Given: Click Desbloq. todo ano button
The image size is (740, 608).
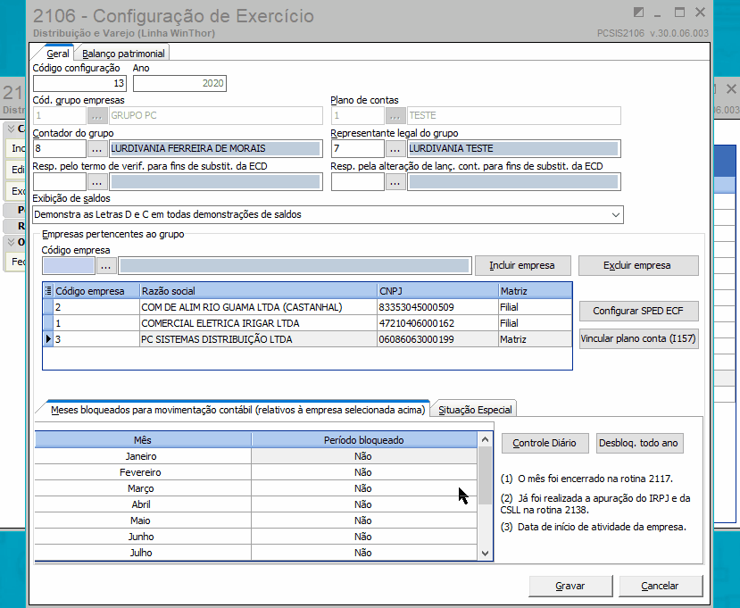Looking at the screenshot, I should (x=639, y=443).
